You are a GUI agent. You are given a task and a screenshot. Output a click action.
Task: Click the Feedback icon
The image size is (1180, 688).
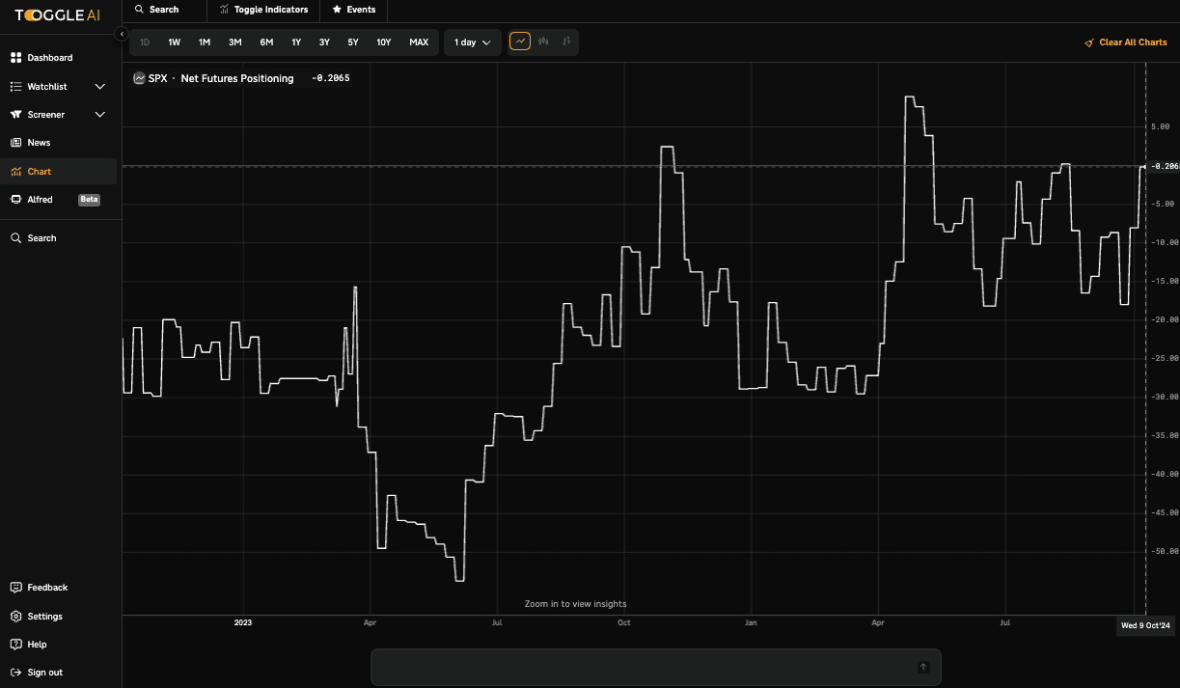(15, 588)
